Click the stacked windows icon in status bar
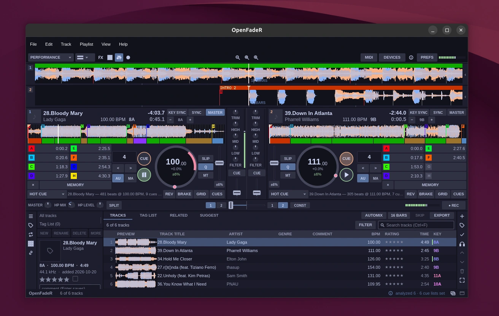The width and height of the screenshot is (499, 316). (x=453, y=293)
